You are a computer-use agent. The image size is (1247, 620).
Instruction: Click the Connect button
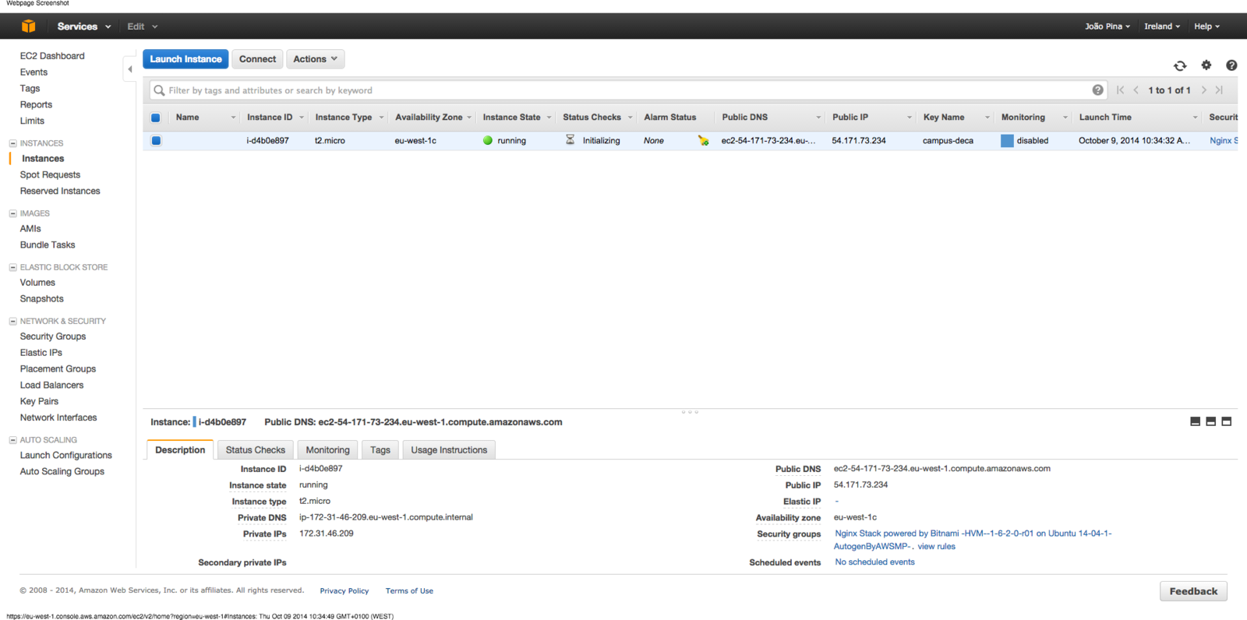(x=257, y=59)
